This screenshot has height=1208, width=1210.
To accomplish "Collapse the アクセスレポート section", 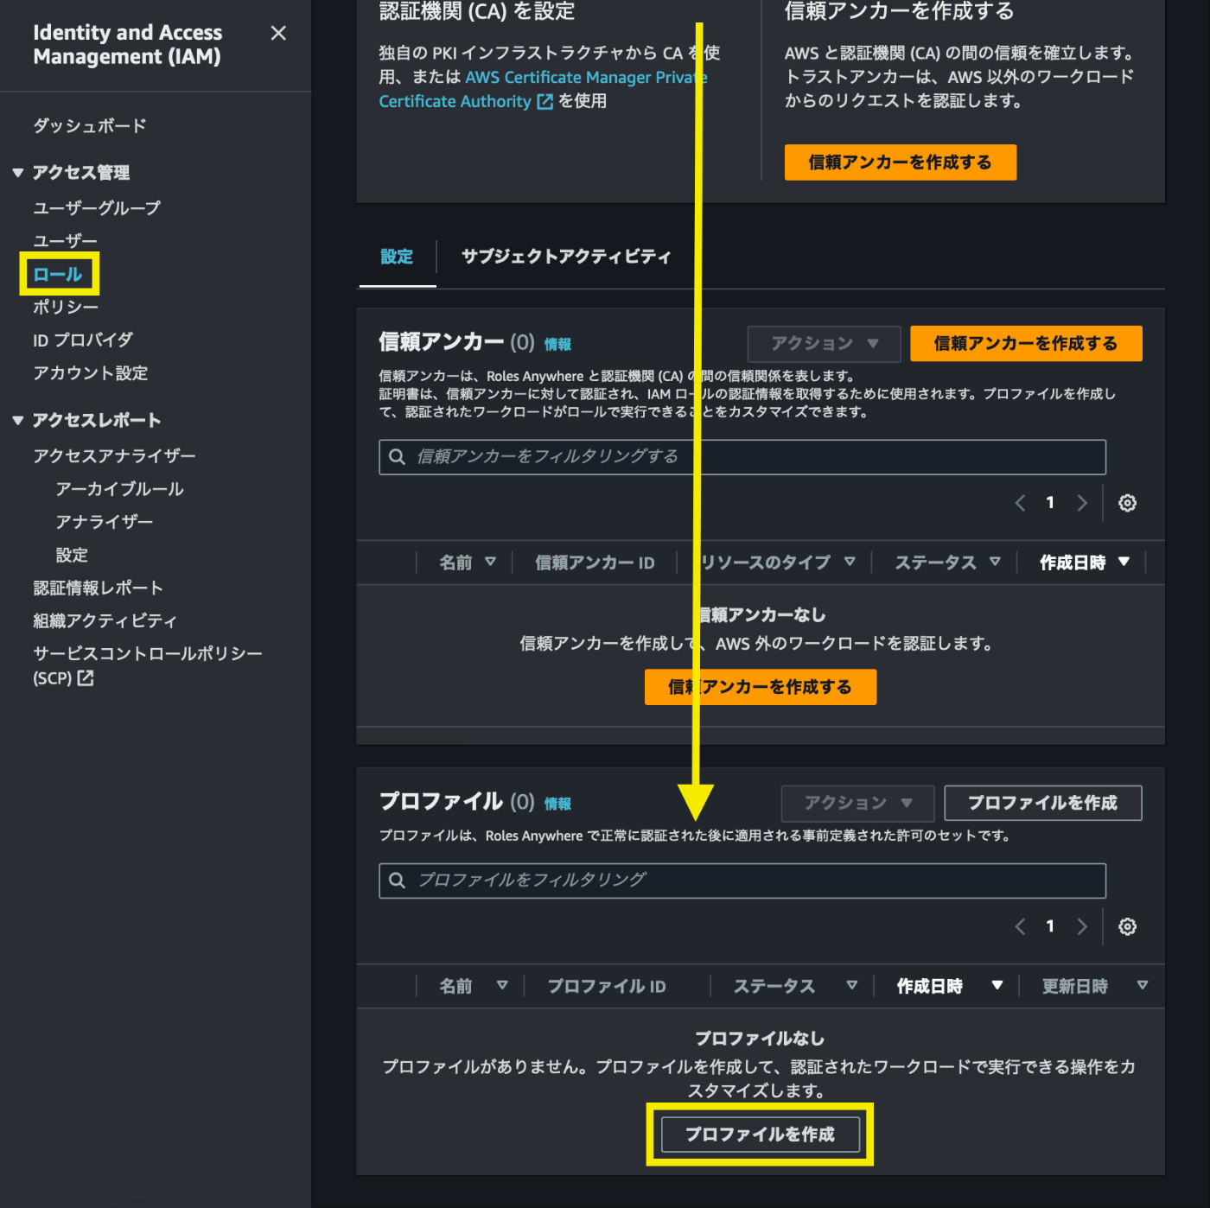I will (x=18, y=421).
